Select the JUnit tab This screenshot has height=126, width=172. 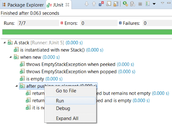[x=58, y=5]
